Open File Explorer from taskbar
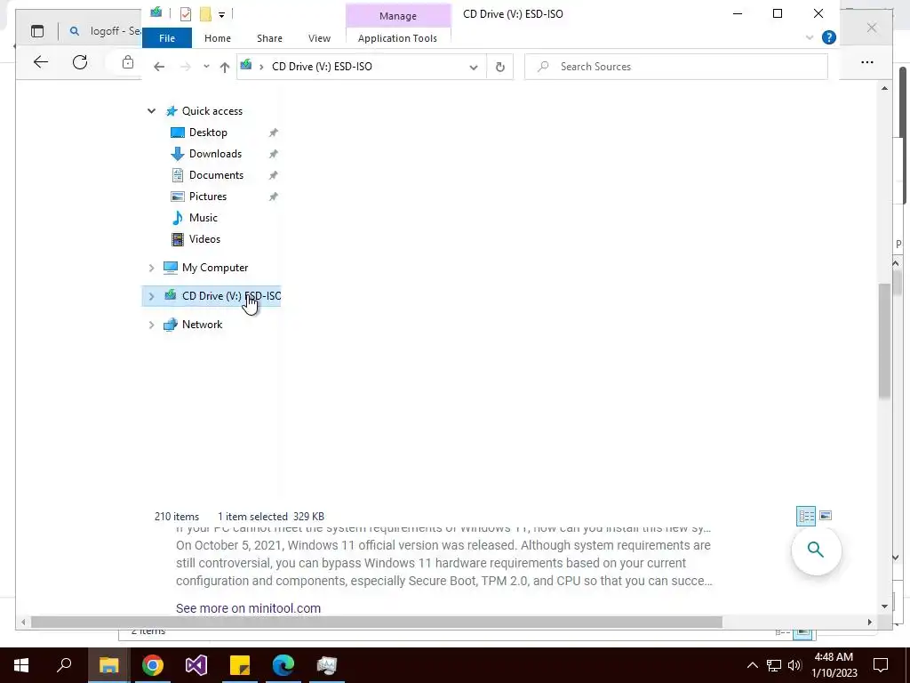910x683 pixels. tap(108, 665)
